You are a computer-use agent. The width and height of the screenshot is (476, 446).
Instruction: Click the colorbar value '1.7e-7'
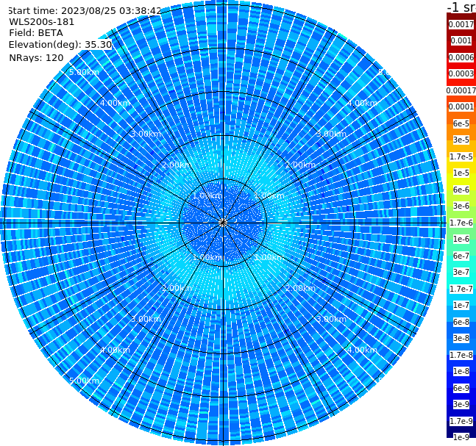coord(461,289)
